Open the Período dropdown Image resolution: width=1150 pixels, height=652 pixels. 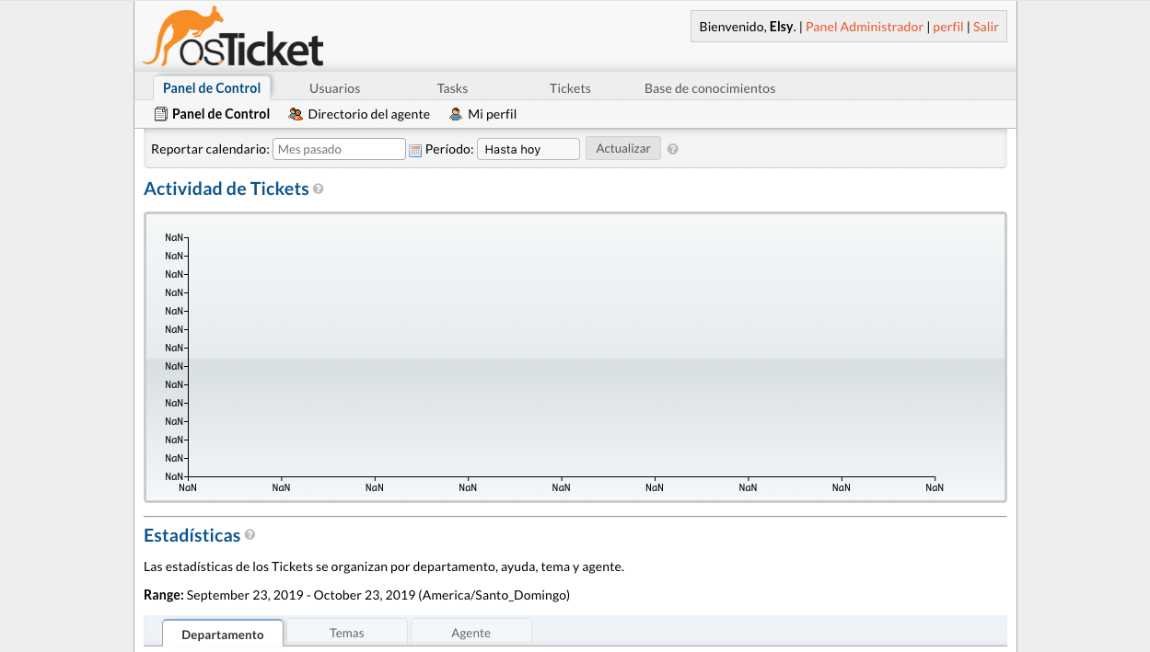tap(528, 149)
